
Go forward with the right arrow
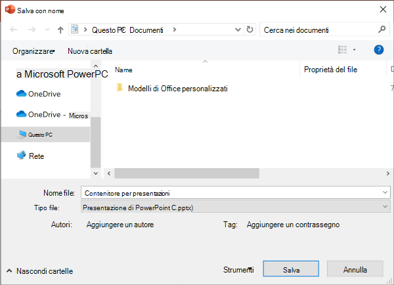pyautogui.click(x=32, y=30)
